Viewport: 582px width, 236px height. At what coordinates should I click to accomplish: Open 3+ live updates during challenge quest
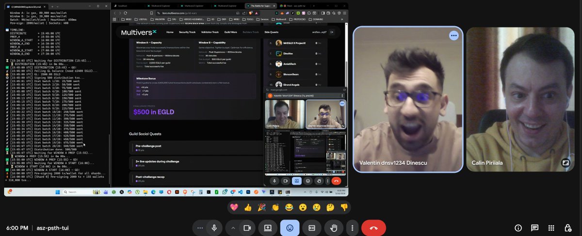196,163
